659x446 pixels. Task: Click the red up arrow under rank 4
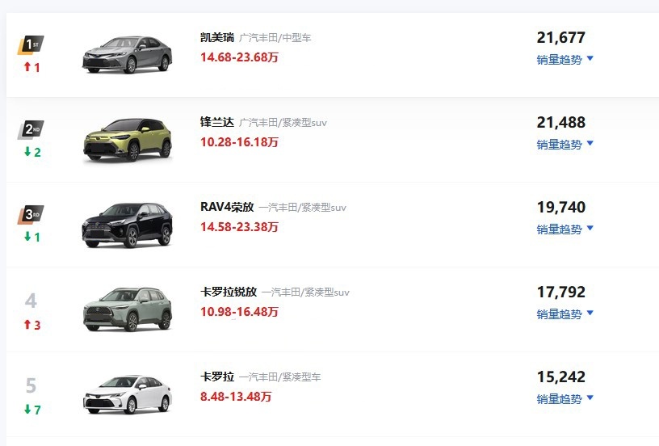coord(27,324)
